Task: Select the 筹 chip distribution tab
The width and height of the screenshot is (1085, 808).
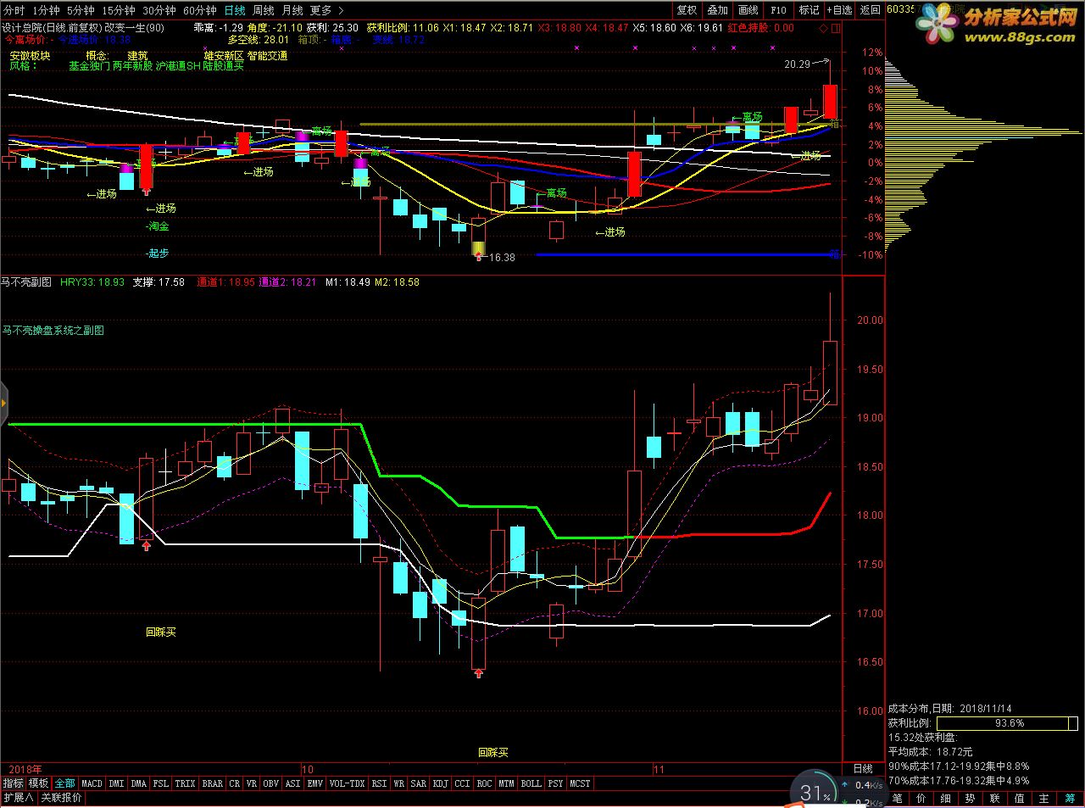Action: pyautogui.click(x=1070, y=799)
